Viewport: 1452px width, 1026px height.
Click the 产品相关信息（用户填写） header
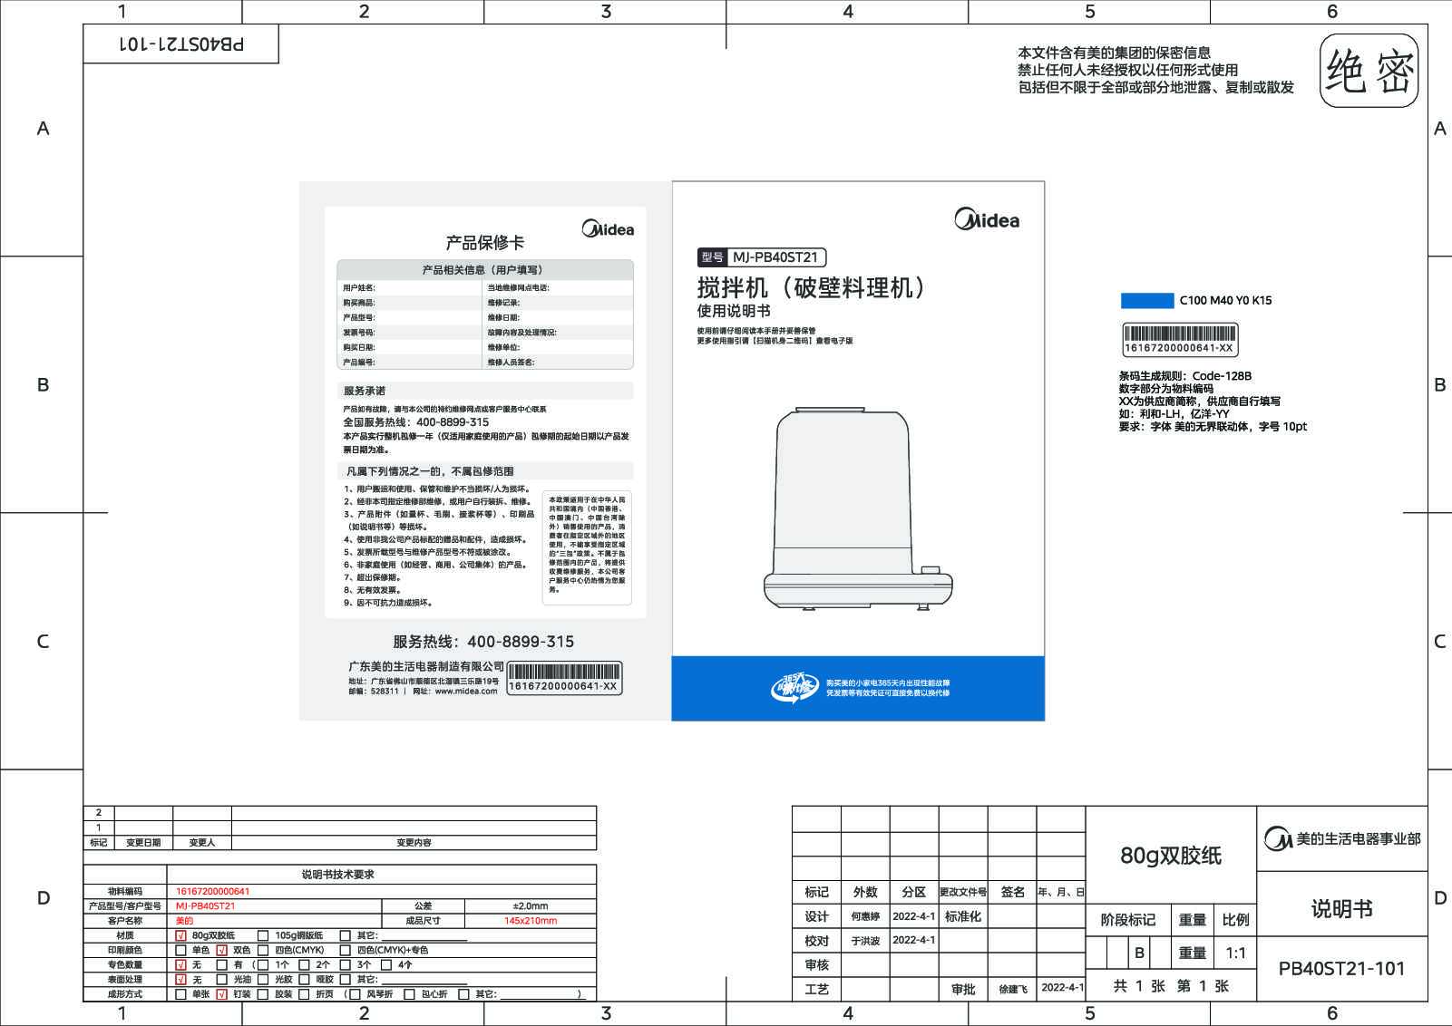[484, 269]
